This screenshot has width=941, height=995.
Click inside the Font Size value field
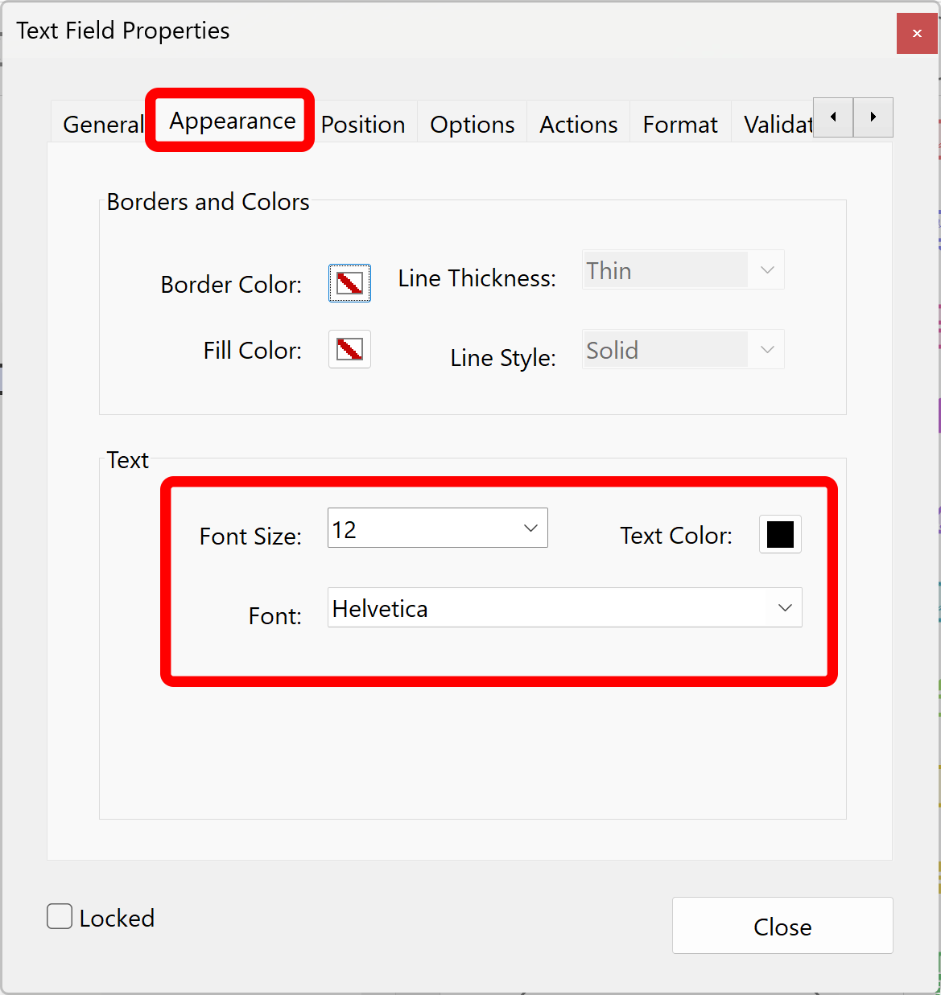[402, 528]
